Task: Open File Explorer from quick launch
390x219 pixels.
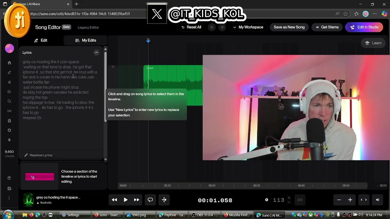Action: coord(25,215)
